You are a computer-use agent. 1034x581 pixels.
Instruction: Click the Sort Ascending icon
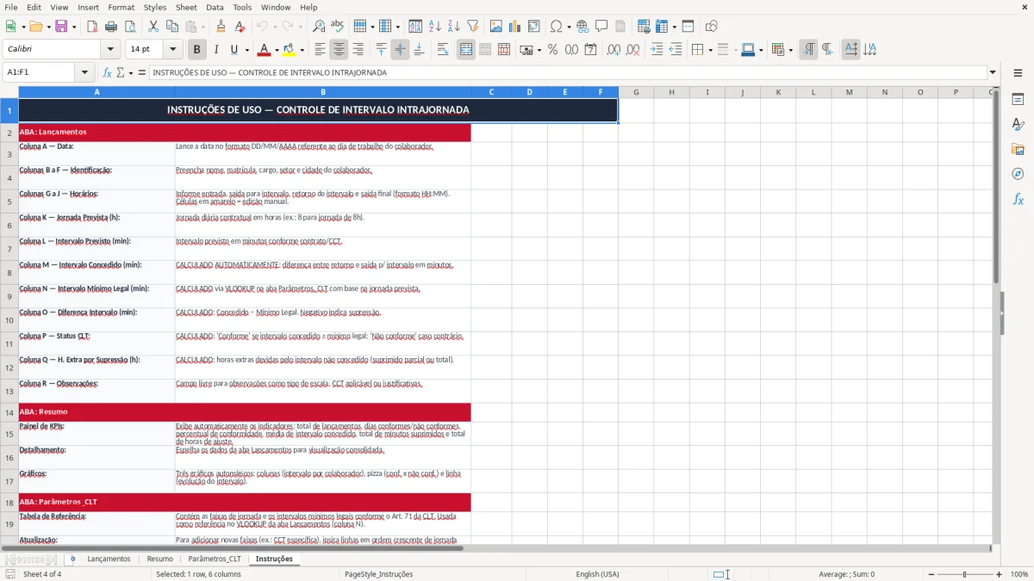point(435,27)
